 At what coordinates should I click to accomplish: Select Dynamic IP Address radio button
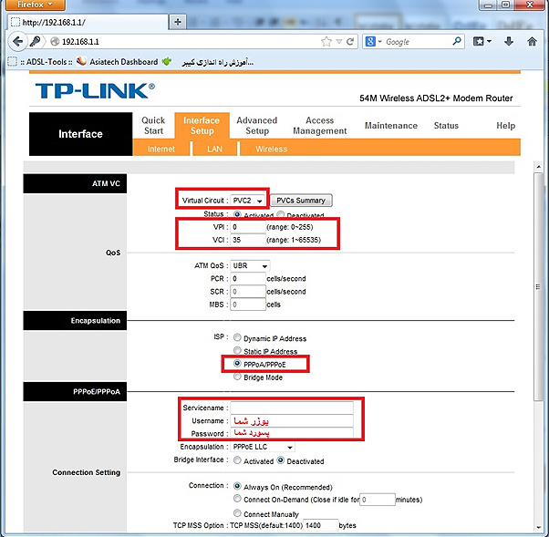(x=237, y=337)
